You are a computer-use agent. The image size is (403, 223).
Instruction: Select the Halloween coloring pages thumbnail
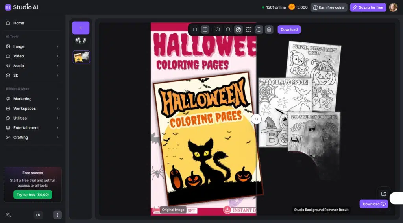click(x=81, y=57)
